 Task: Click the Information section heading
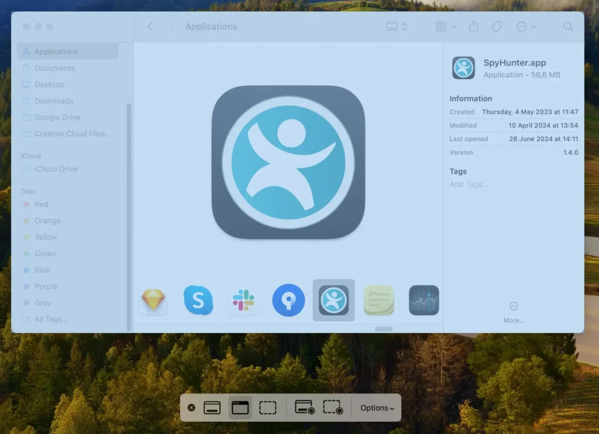(x=470, y=98)
